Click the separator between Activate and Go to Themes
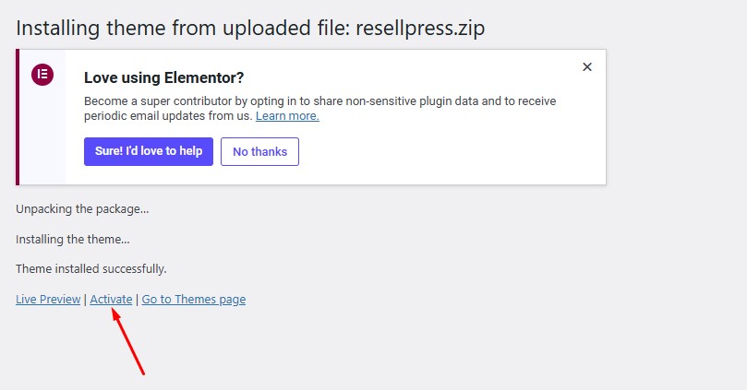The width and height of the screenshot is (747, 390). pyautogui.click(x=137, y=300)
